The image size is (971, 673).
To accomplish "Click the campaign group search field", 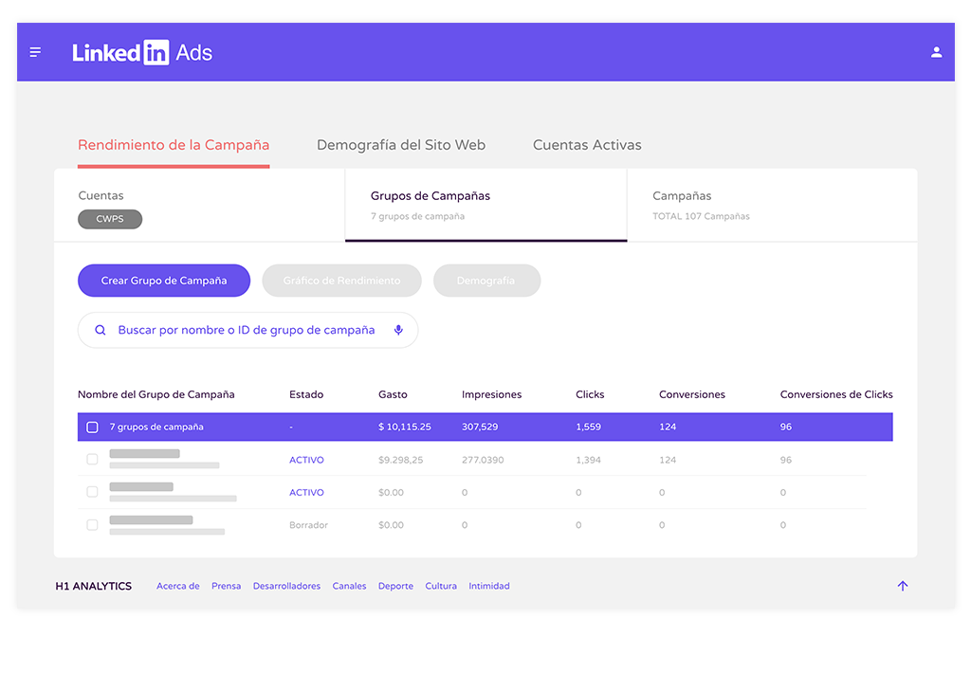I will coord(247,331).
